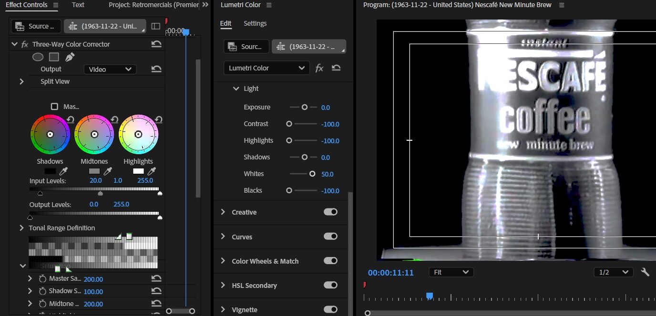Switch off the HSL Secondary toggle
Image resolution: width=656 pixels, height=316 pixels.
[330, 285]
